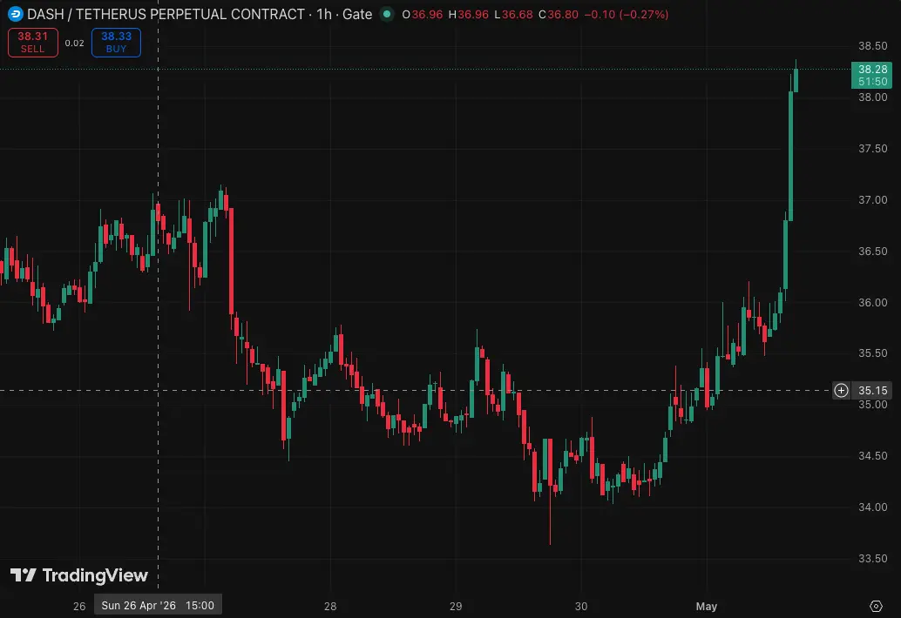
Task: Click the 28 date label on time axis
Action: 330,606
